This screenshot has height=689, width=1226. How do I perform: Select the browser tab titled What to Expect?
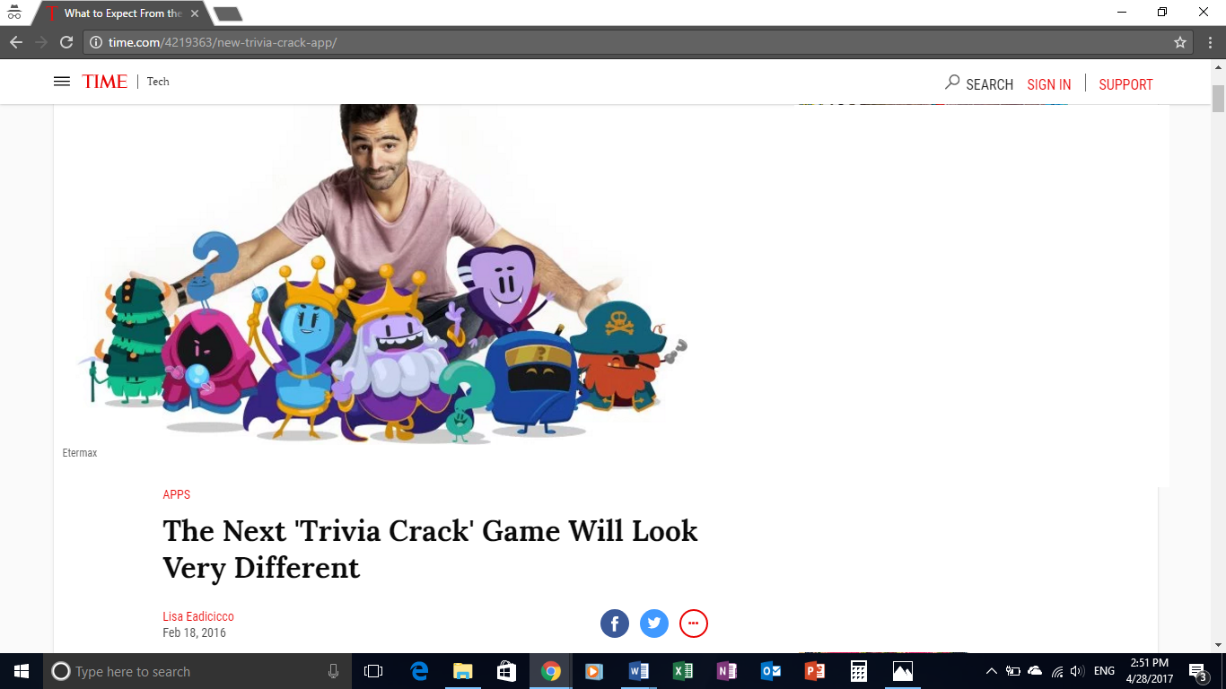point(122,13)
